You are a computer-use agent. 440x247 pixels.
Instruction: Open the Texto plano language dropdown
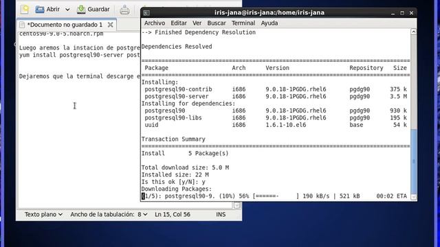click(x=43, y=214)
